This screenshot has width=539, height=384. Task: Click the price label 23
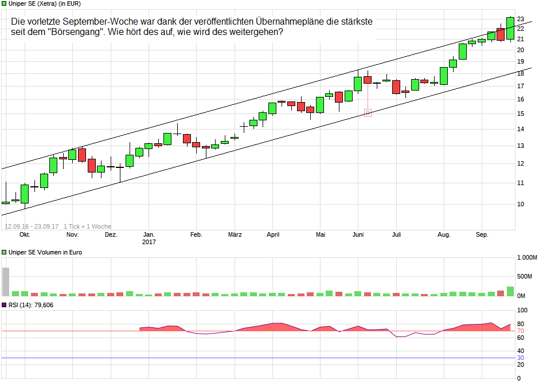point(521,19)
